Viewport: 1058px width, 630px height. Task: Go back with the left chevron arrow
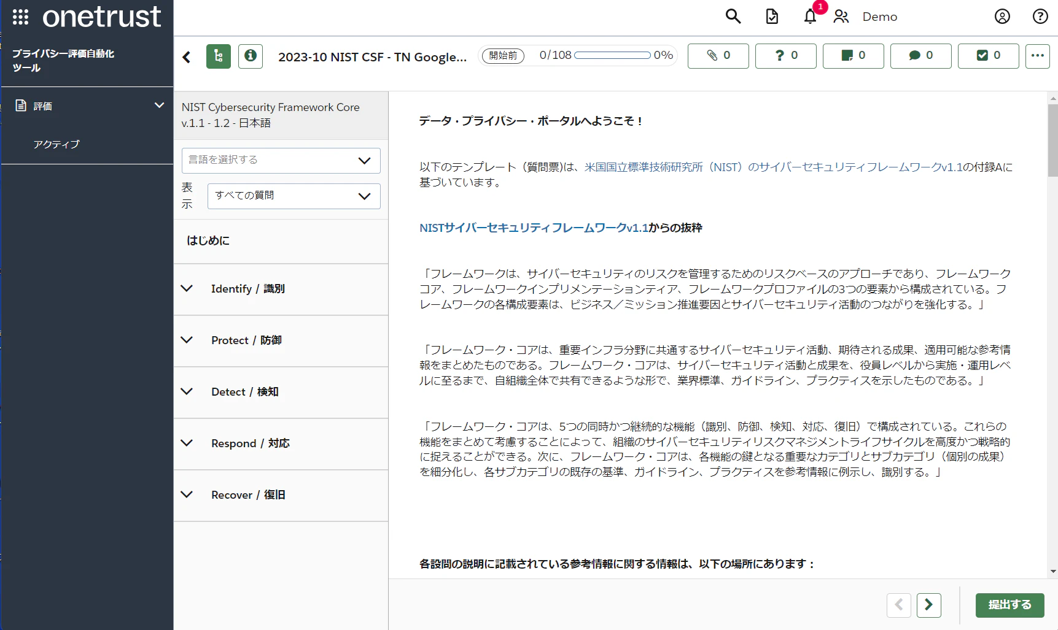coord(187,57)
